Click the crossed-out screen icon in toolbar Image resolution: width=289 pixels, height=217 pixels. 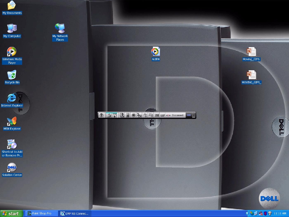[139, 115]
